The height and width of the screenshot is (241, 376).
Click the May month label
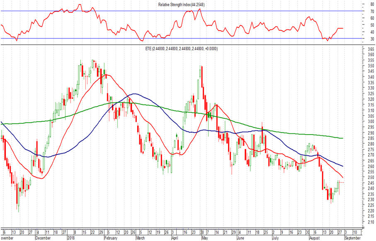[x=204, y=238]
